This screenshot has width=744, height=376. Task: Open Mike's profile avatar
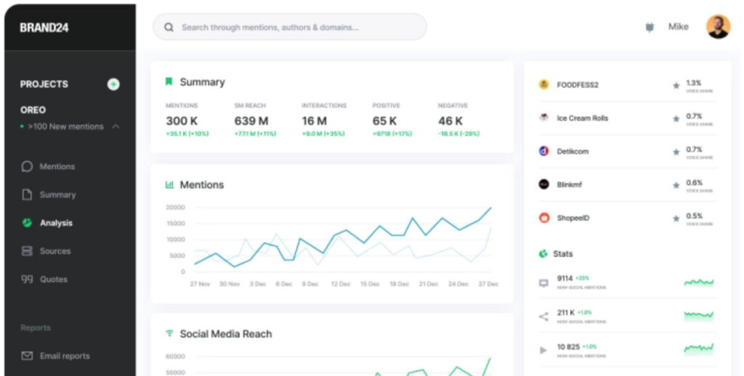point(718,27)
